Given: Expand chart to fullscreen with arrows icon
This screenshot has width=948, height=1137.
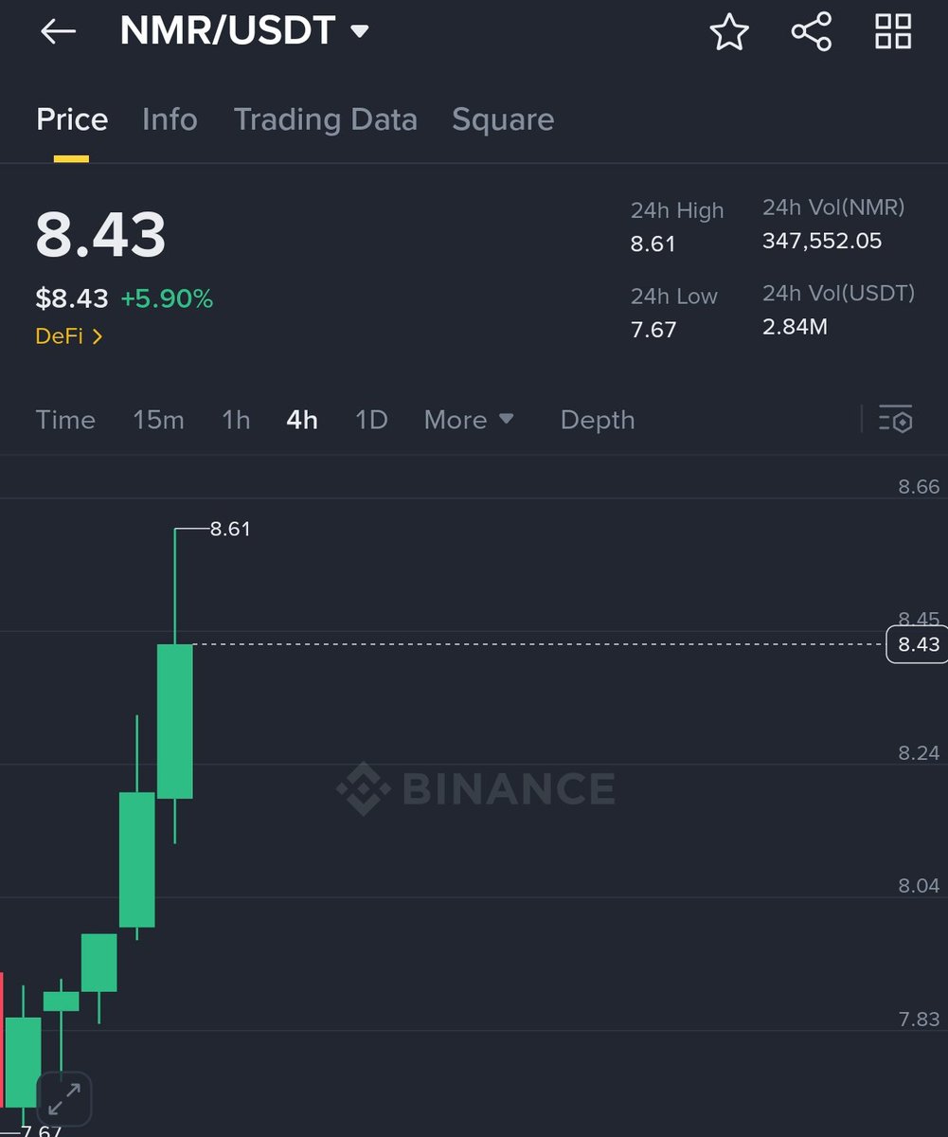Looking at the screenshot, I should pos(63,1099).
